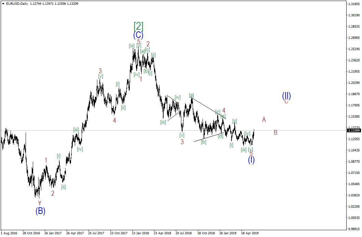
Task: Click the red C label under (II)
Action: [286, 101]
